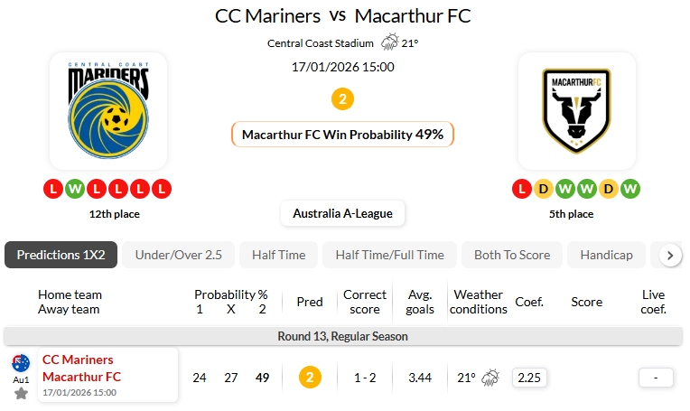This screenshot has height=411, width=690.
Task: Switch to the Under/Over 2.5 tab
Action: 178,255
